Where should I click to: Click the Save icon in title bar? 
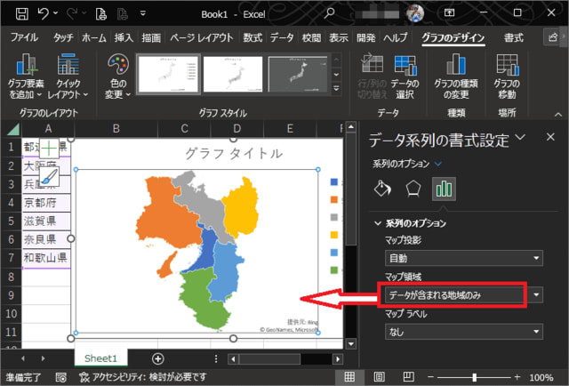click(20, 15)
